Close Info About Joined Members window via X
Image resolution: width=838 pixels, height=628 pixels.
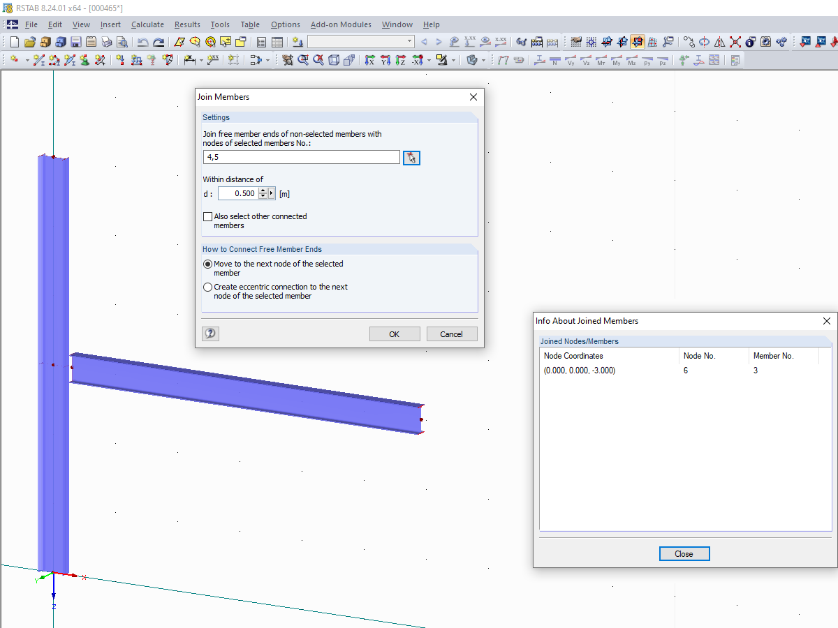coord(827,321)
